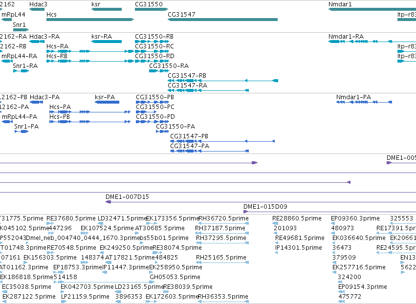The width and height of the screenshot is (416, 304).
Task: Click the Nmdar1-PA protein label
Action: click(x=353, y=97)
